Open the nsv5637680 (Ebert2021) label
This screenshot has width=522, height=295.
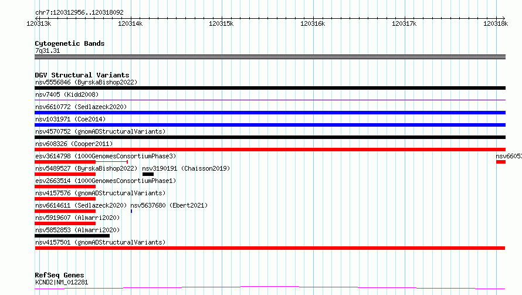tap(169, 205)
